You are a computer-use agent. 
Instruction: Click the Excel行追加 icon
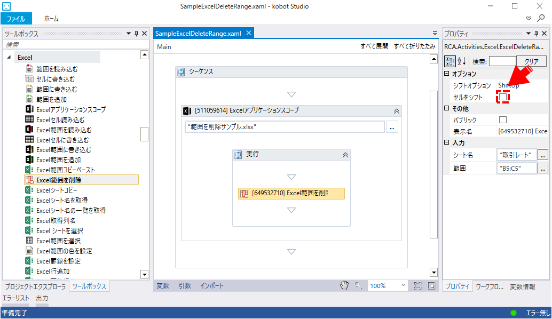29,271
